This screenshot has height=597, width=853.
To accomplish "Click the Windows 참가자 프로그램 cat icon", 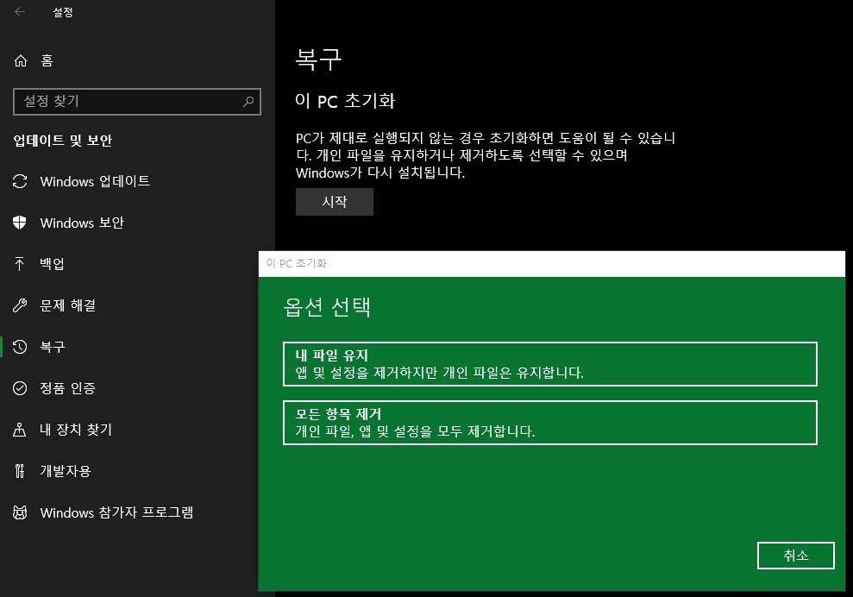I will 21,512.
